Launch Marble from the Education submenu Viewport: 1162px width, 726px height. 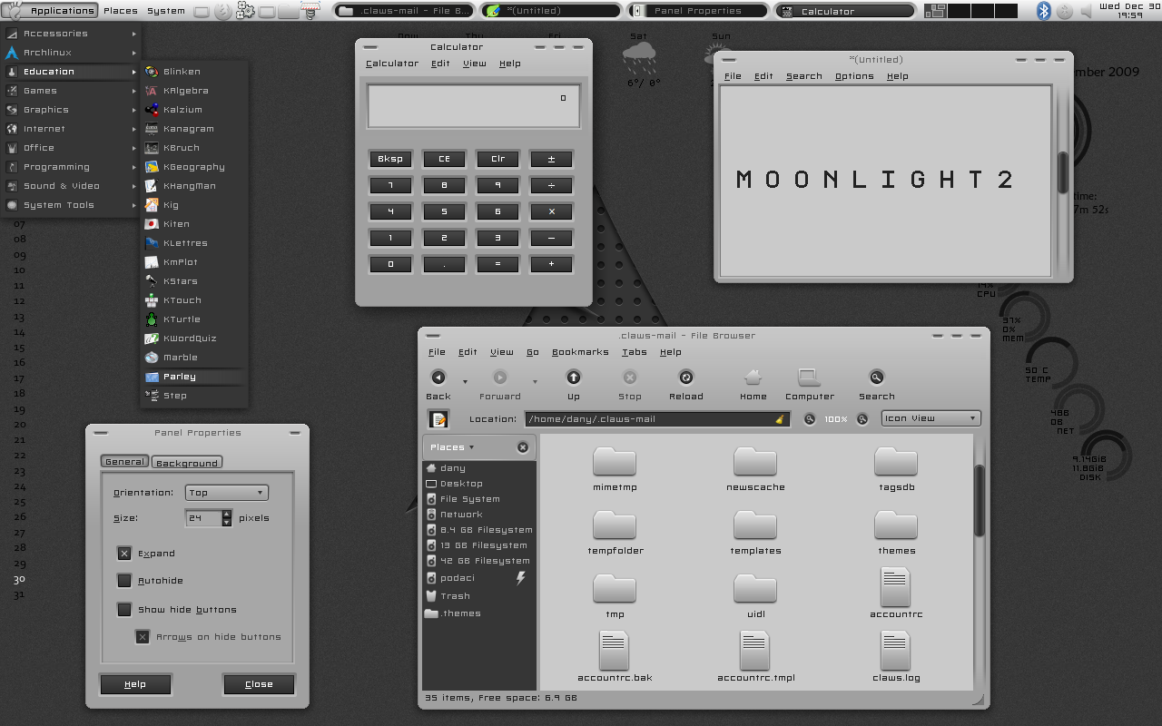click(x=193, y=358)
